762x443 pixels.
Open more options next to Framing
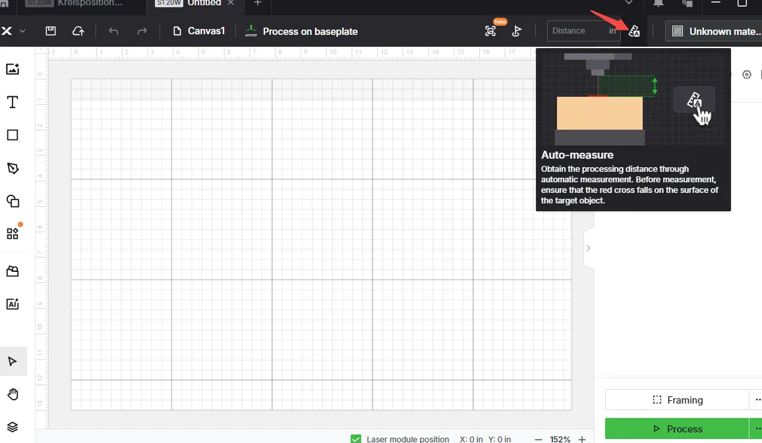757,400
